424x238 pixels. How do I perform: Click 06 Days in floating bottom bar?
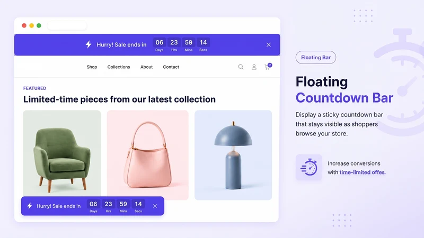(93, 206)
